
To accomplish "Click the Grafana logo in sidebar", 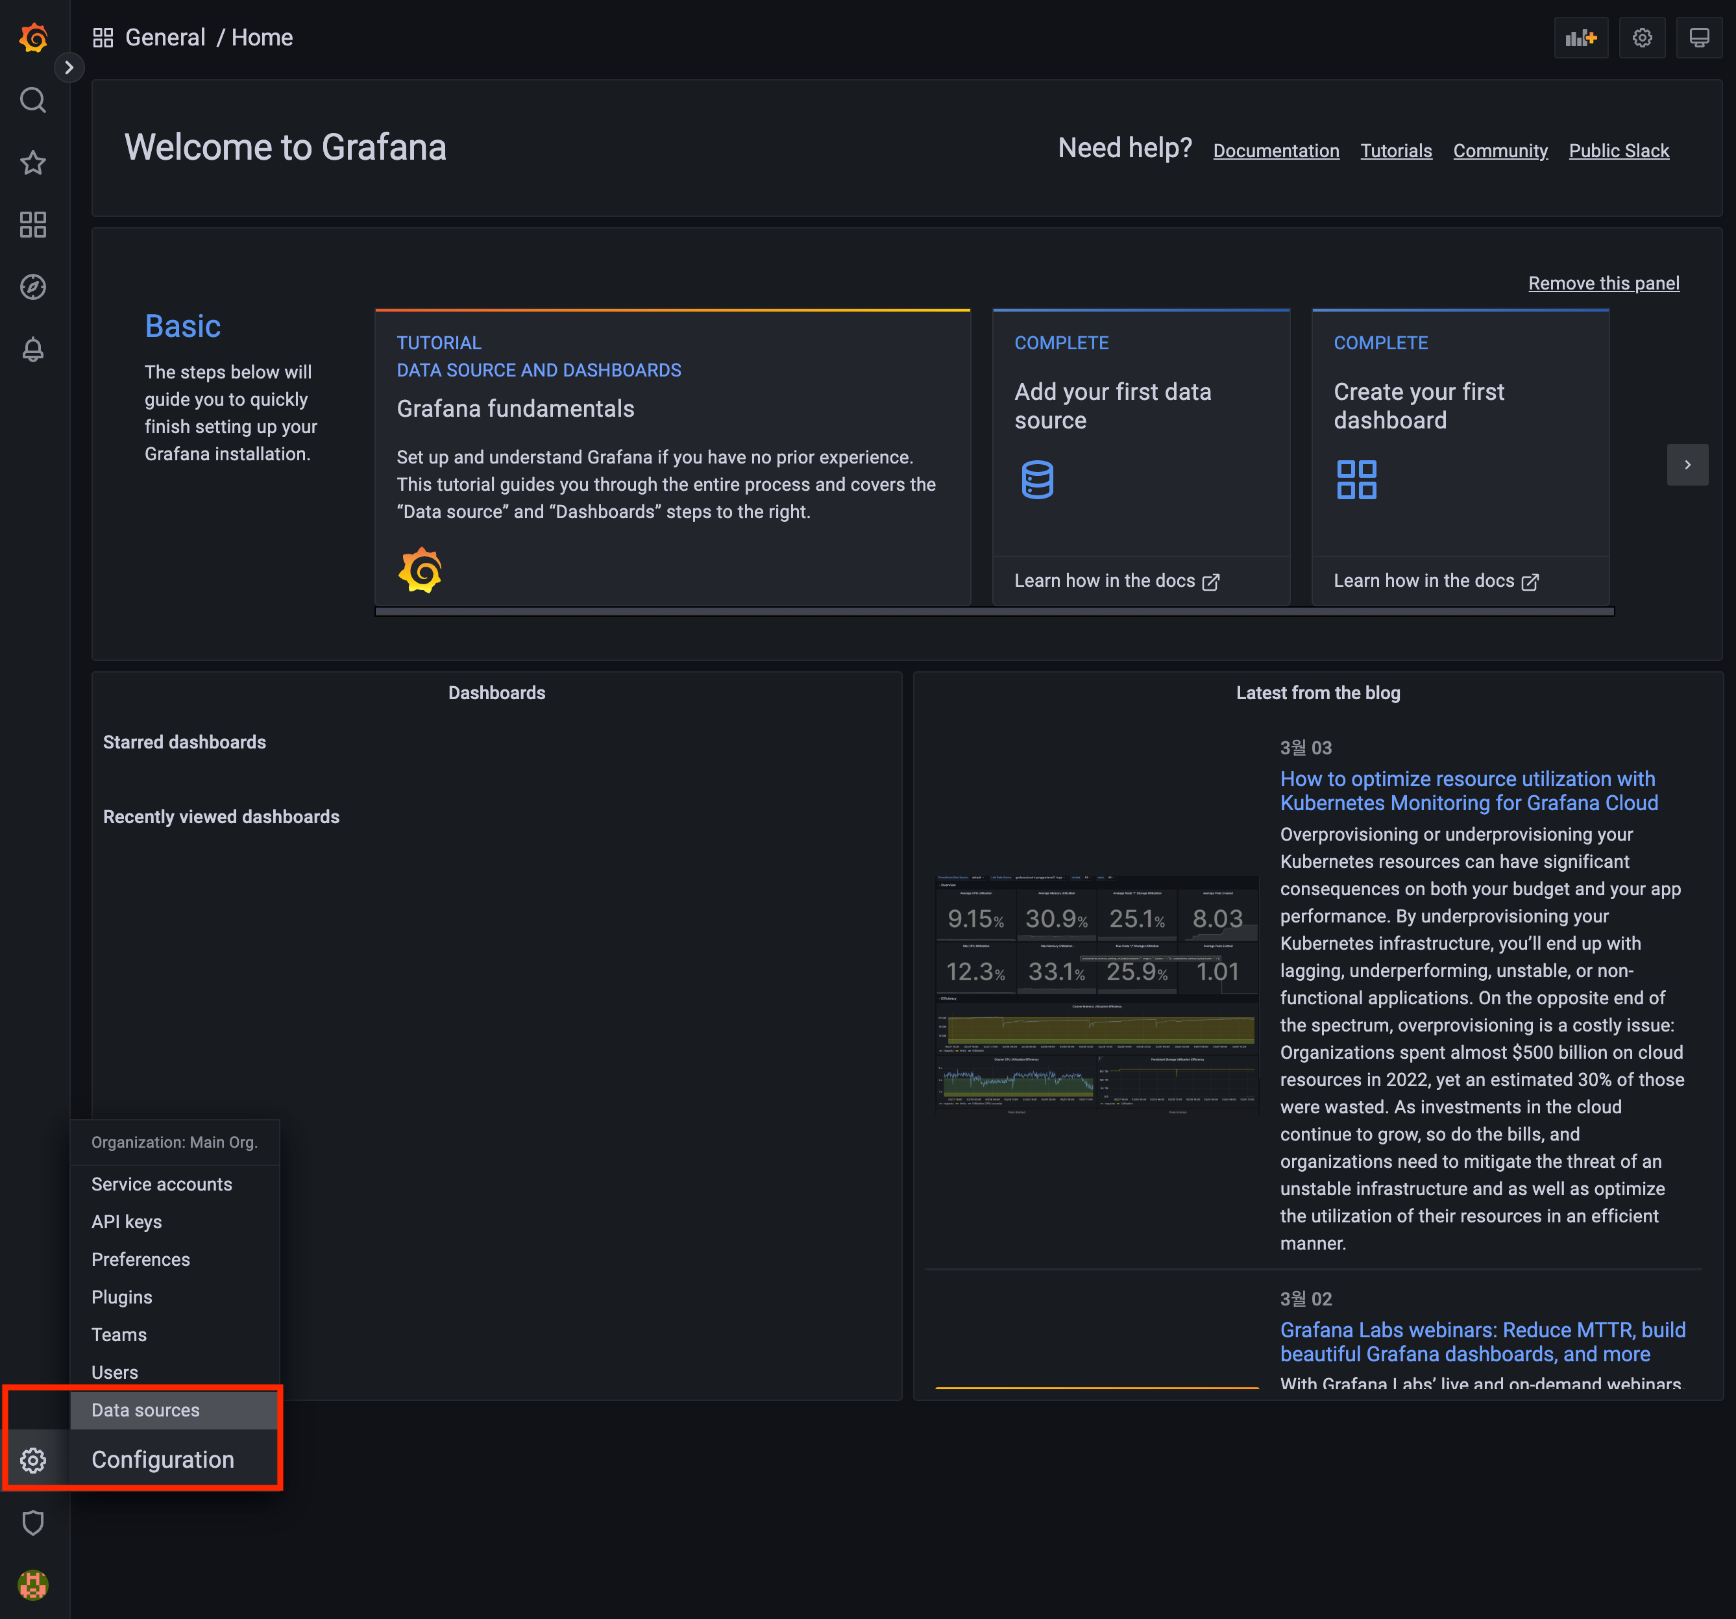I will pyautogui.click(x=33, y=38).
